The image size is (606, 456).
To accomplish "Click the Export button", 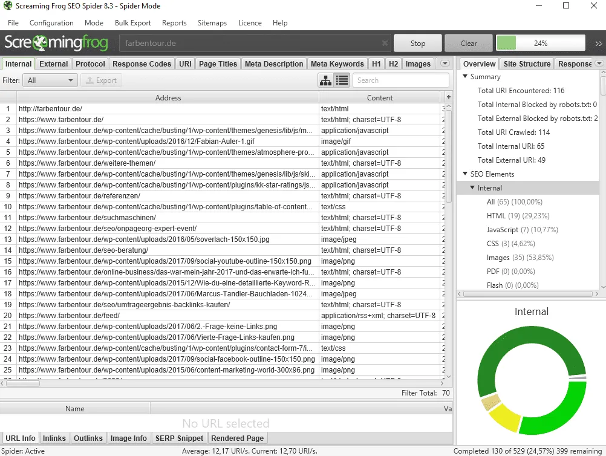I will (101, 80).
